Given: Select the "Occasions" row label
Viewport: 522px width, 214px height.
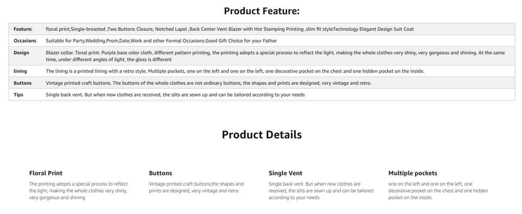Looking at the screenshot, I should click(25, 41).
